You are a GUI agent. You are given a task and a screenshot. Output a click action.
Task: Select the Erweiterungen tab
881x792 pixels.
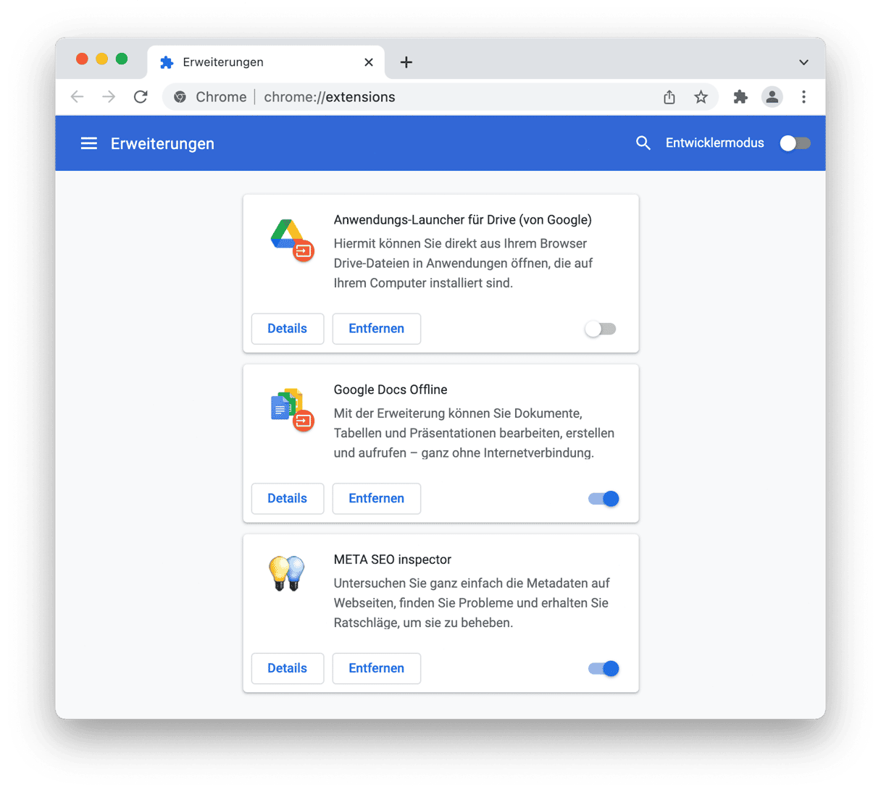click(265, 62)
